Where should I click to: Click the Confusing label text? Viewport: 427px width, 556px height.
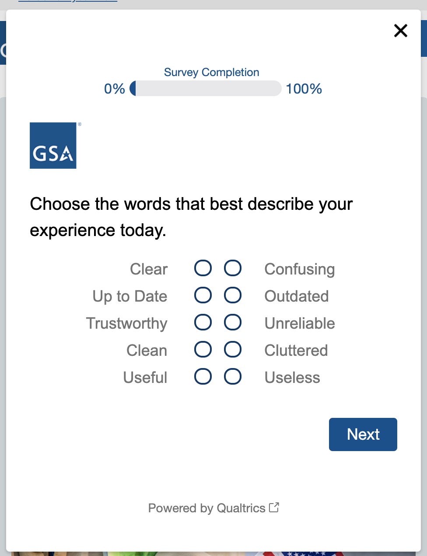pos(300,269)
